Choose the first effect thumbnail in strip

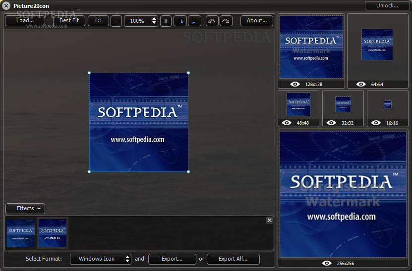click(x=21, y=233)
